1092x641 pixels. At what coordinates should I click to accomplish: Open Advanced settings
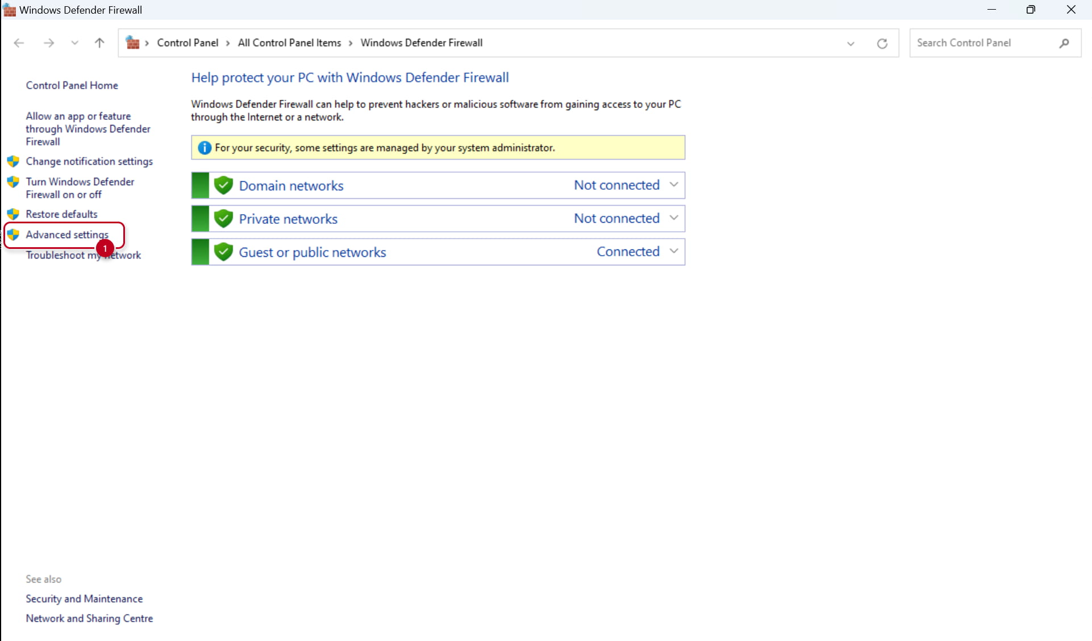click(67, 235)
